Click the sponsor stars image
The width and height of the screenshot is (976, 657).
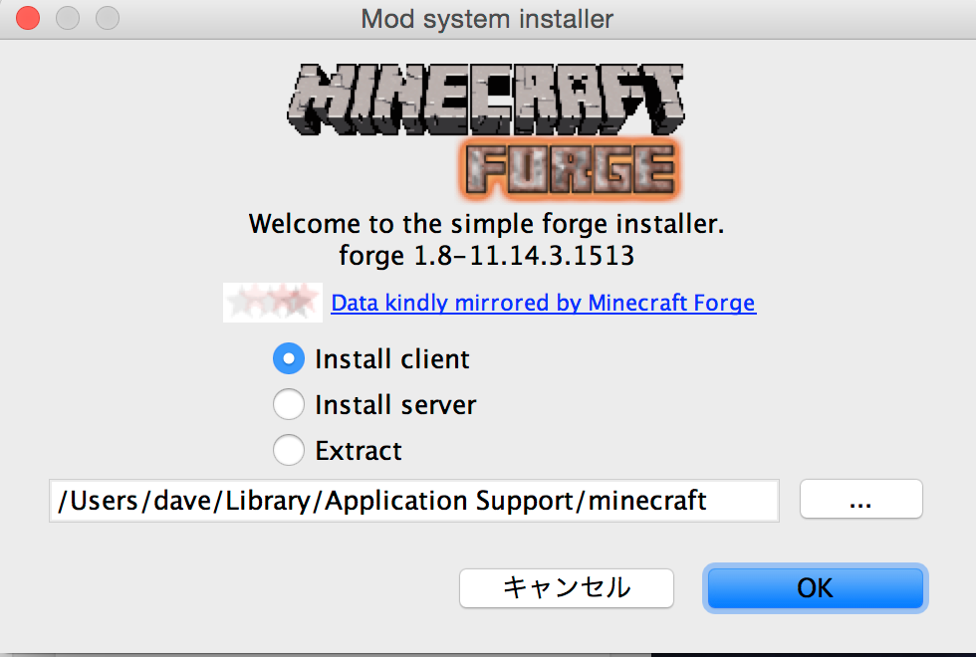[272, 303]
